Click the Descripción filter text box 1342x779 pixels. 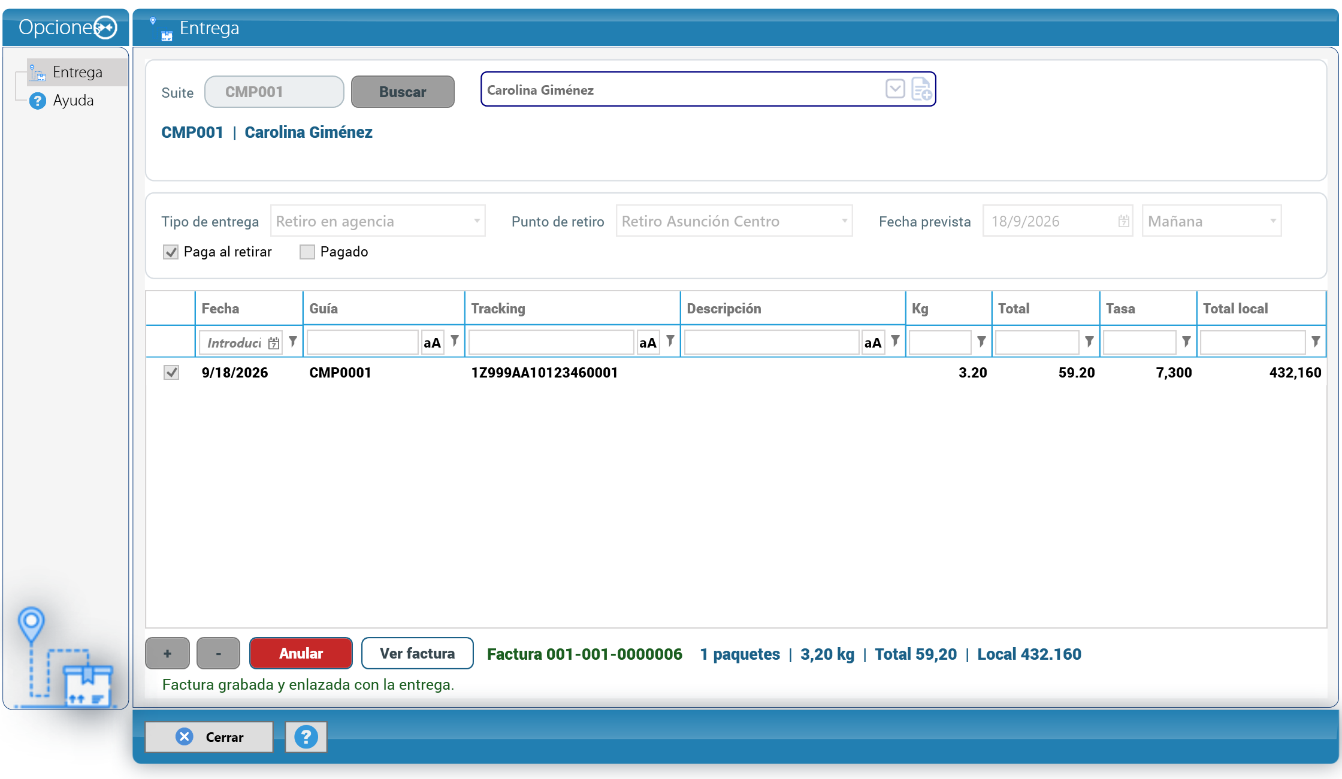tap(772, 342)
